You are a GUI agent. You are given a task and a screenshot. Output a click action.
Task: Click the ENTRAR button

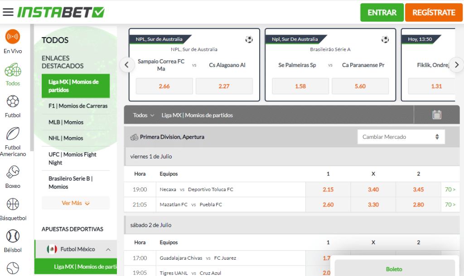tap(382, 12)
